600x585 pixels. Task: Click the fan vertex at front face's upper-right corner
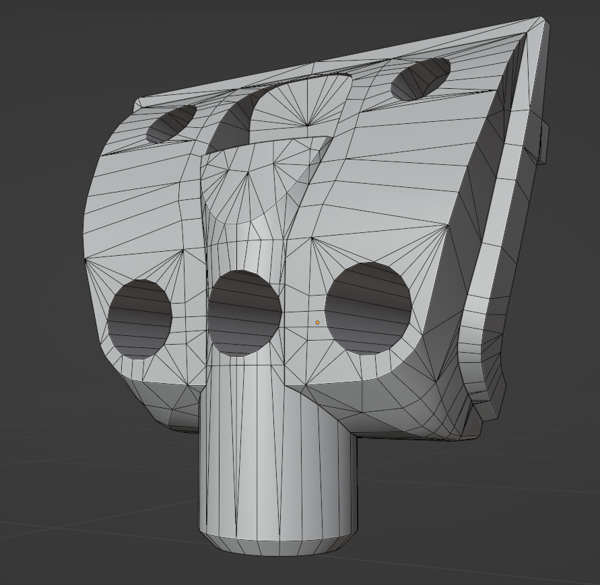pos(446,226)
